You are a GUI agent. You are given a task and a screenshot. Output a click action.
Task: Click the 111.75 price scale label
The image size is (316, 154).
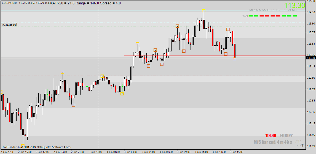(x=310, y=146)
